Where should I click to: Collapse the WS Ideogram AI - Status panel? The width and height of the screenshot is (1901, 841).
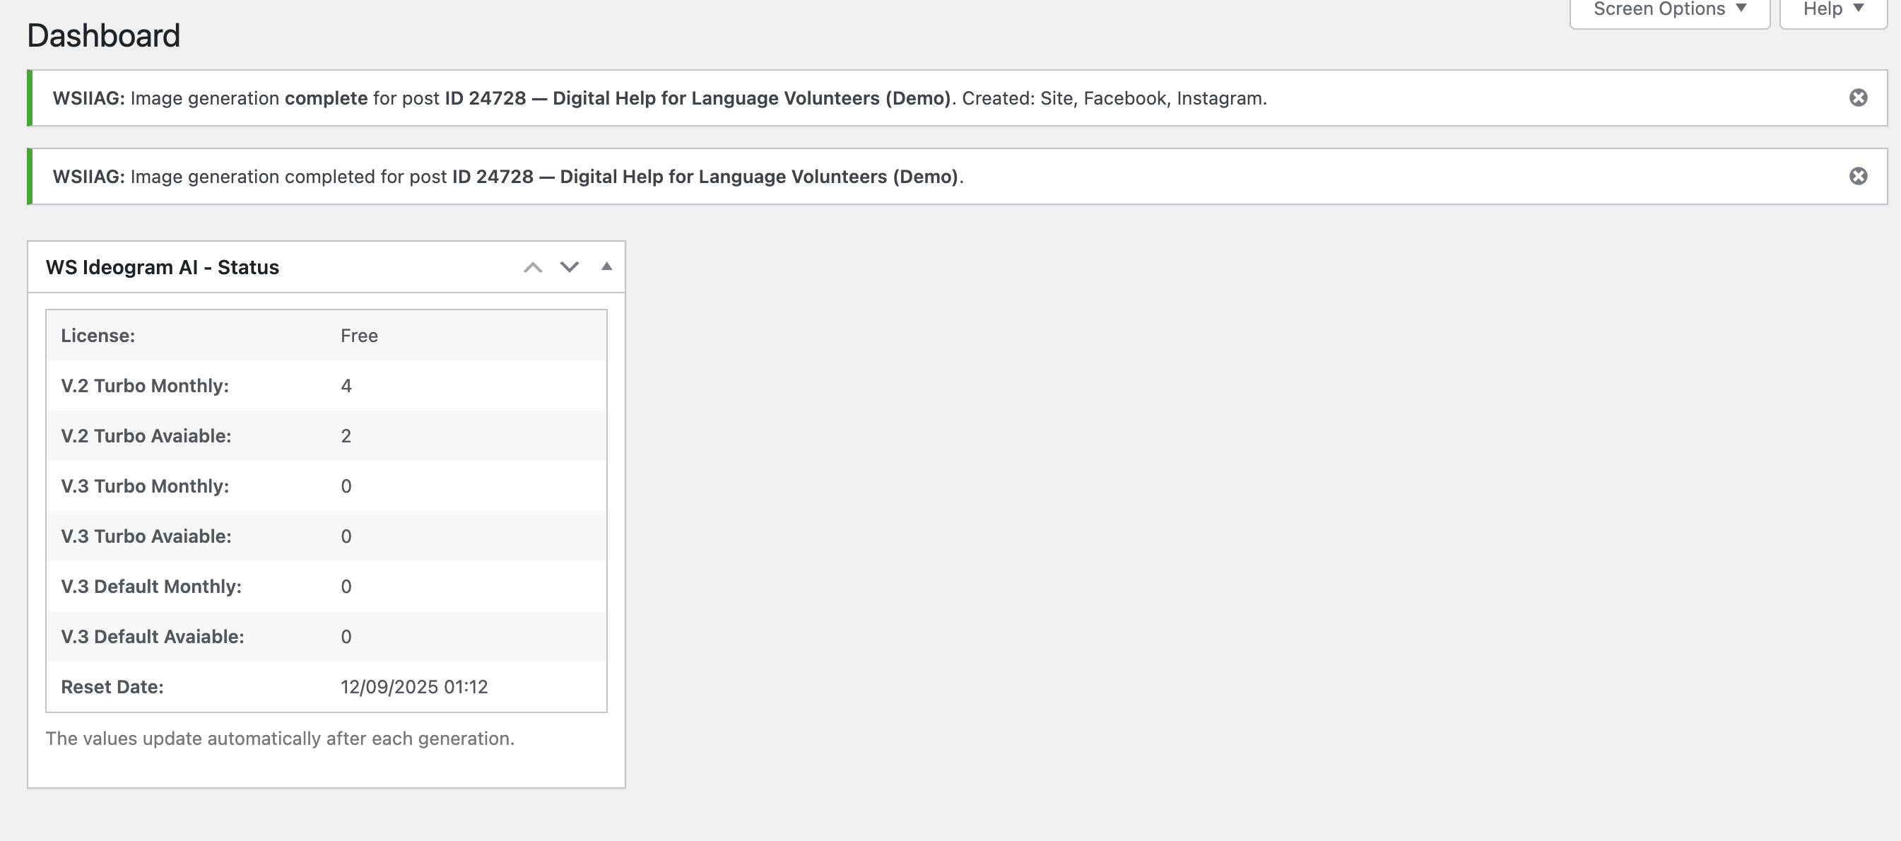coord(606,267)
